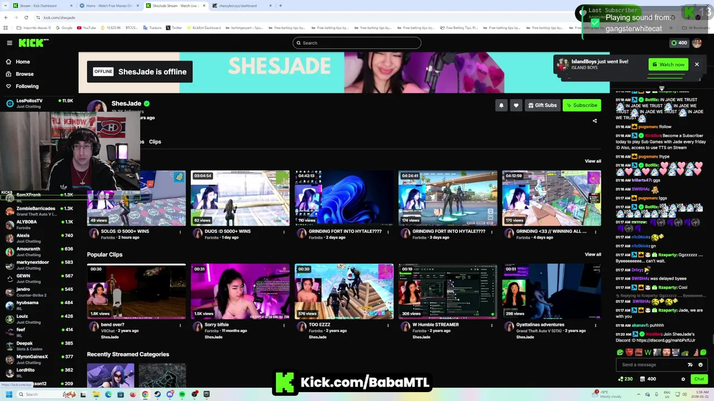Collapse chat pinned area arrow
The width and height of the screenshot is (714, 401).
click(662, 88)
